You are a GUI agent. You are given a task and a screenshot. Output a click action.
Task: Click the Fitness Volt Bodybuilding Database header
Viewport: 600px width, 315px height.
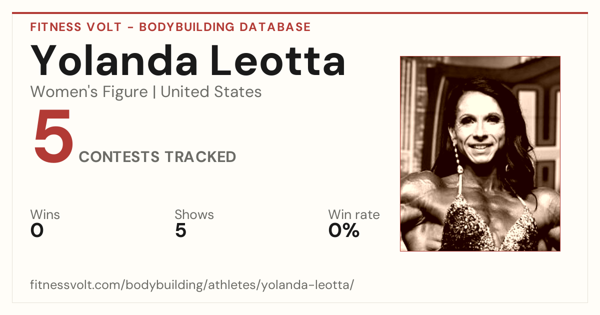[170, 27]
